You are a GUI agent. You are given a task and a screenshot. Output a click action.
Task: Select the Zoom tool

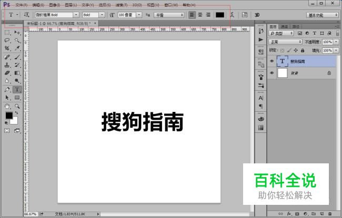click(x=17, y=106)
